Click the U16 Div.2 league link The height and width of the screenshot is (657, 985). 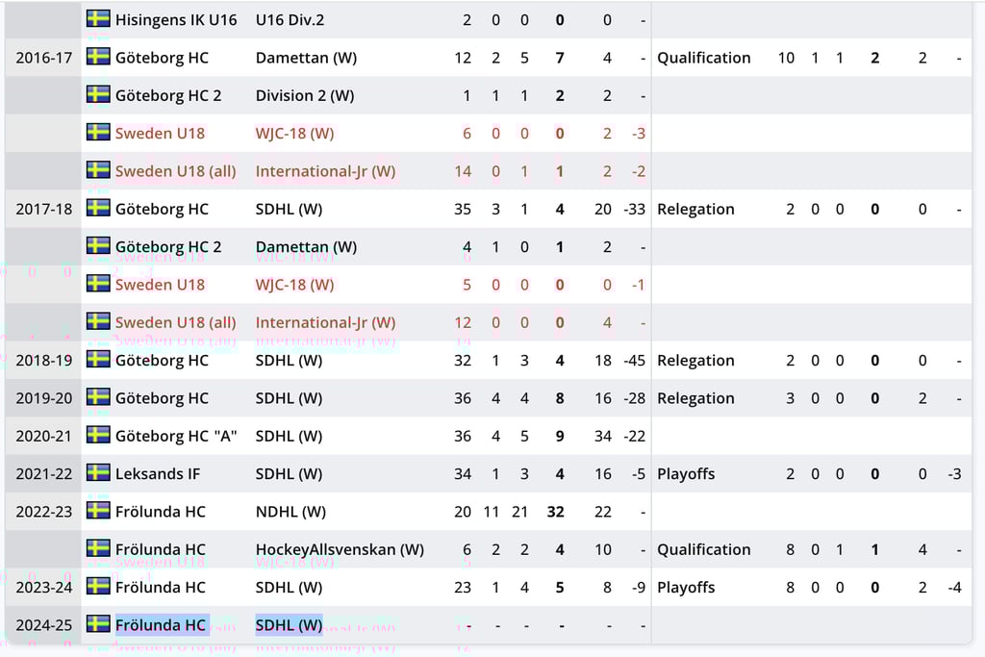(x=290, y=20)
